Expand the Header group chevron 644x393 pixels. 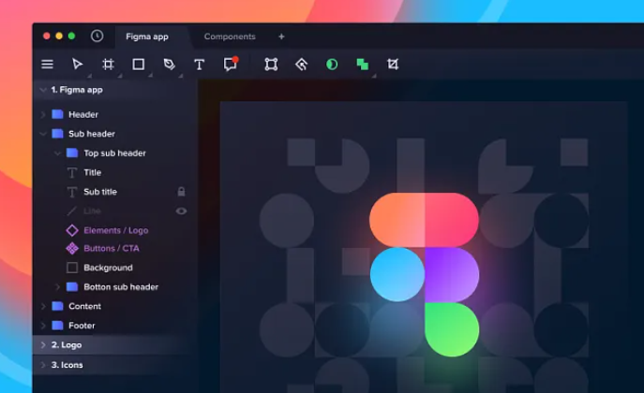(43, 114)
